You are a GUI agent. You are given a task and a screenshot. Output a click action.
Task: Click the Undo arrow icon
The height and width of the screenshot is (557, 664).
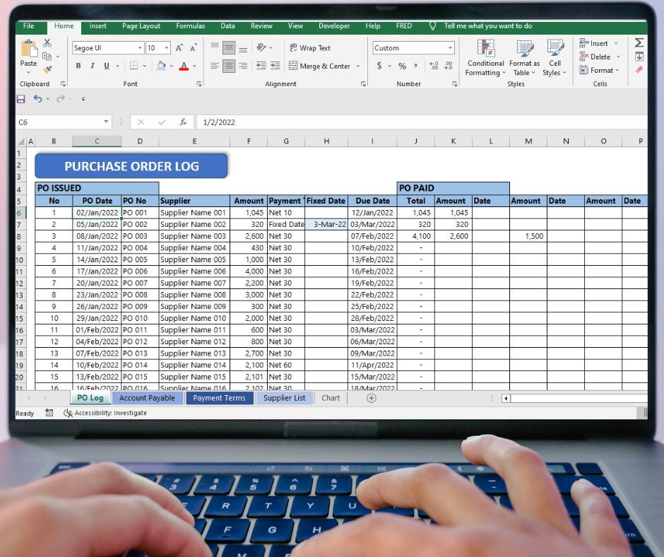[x=37, y=99]
